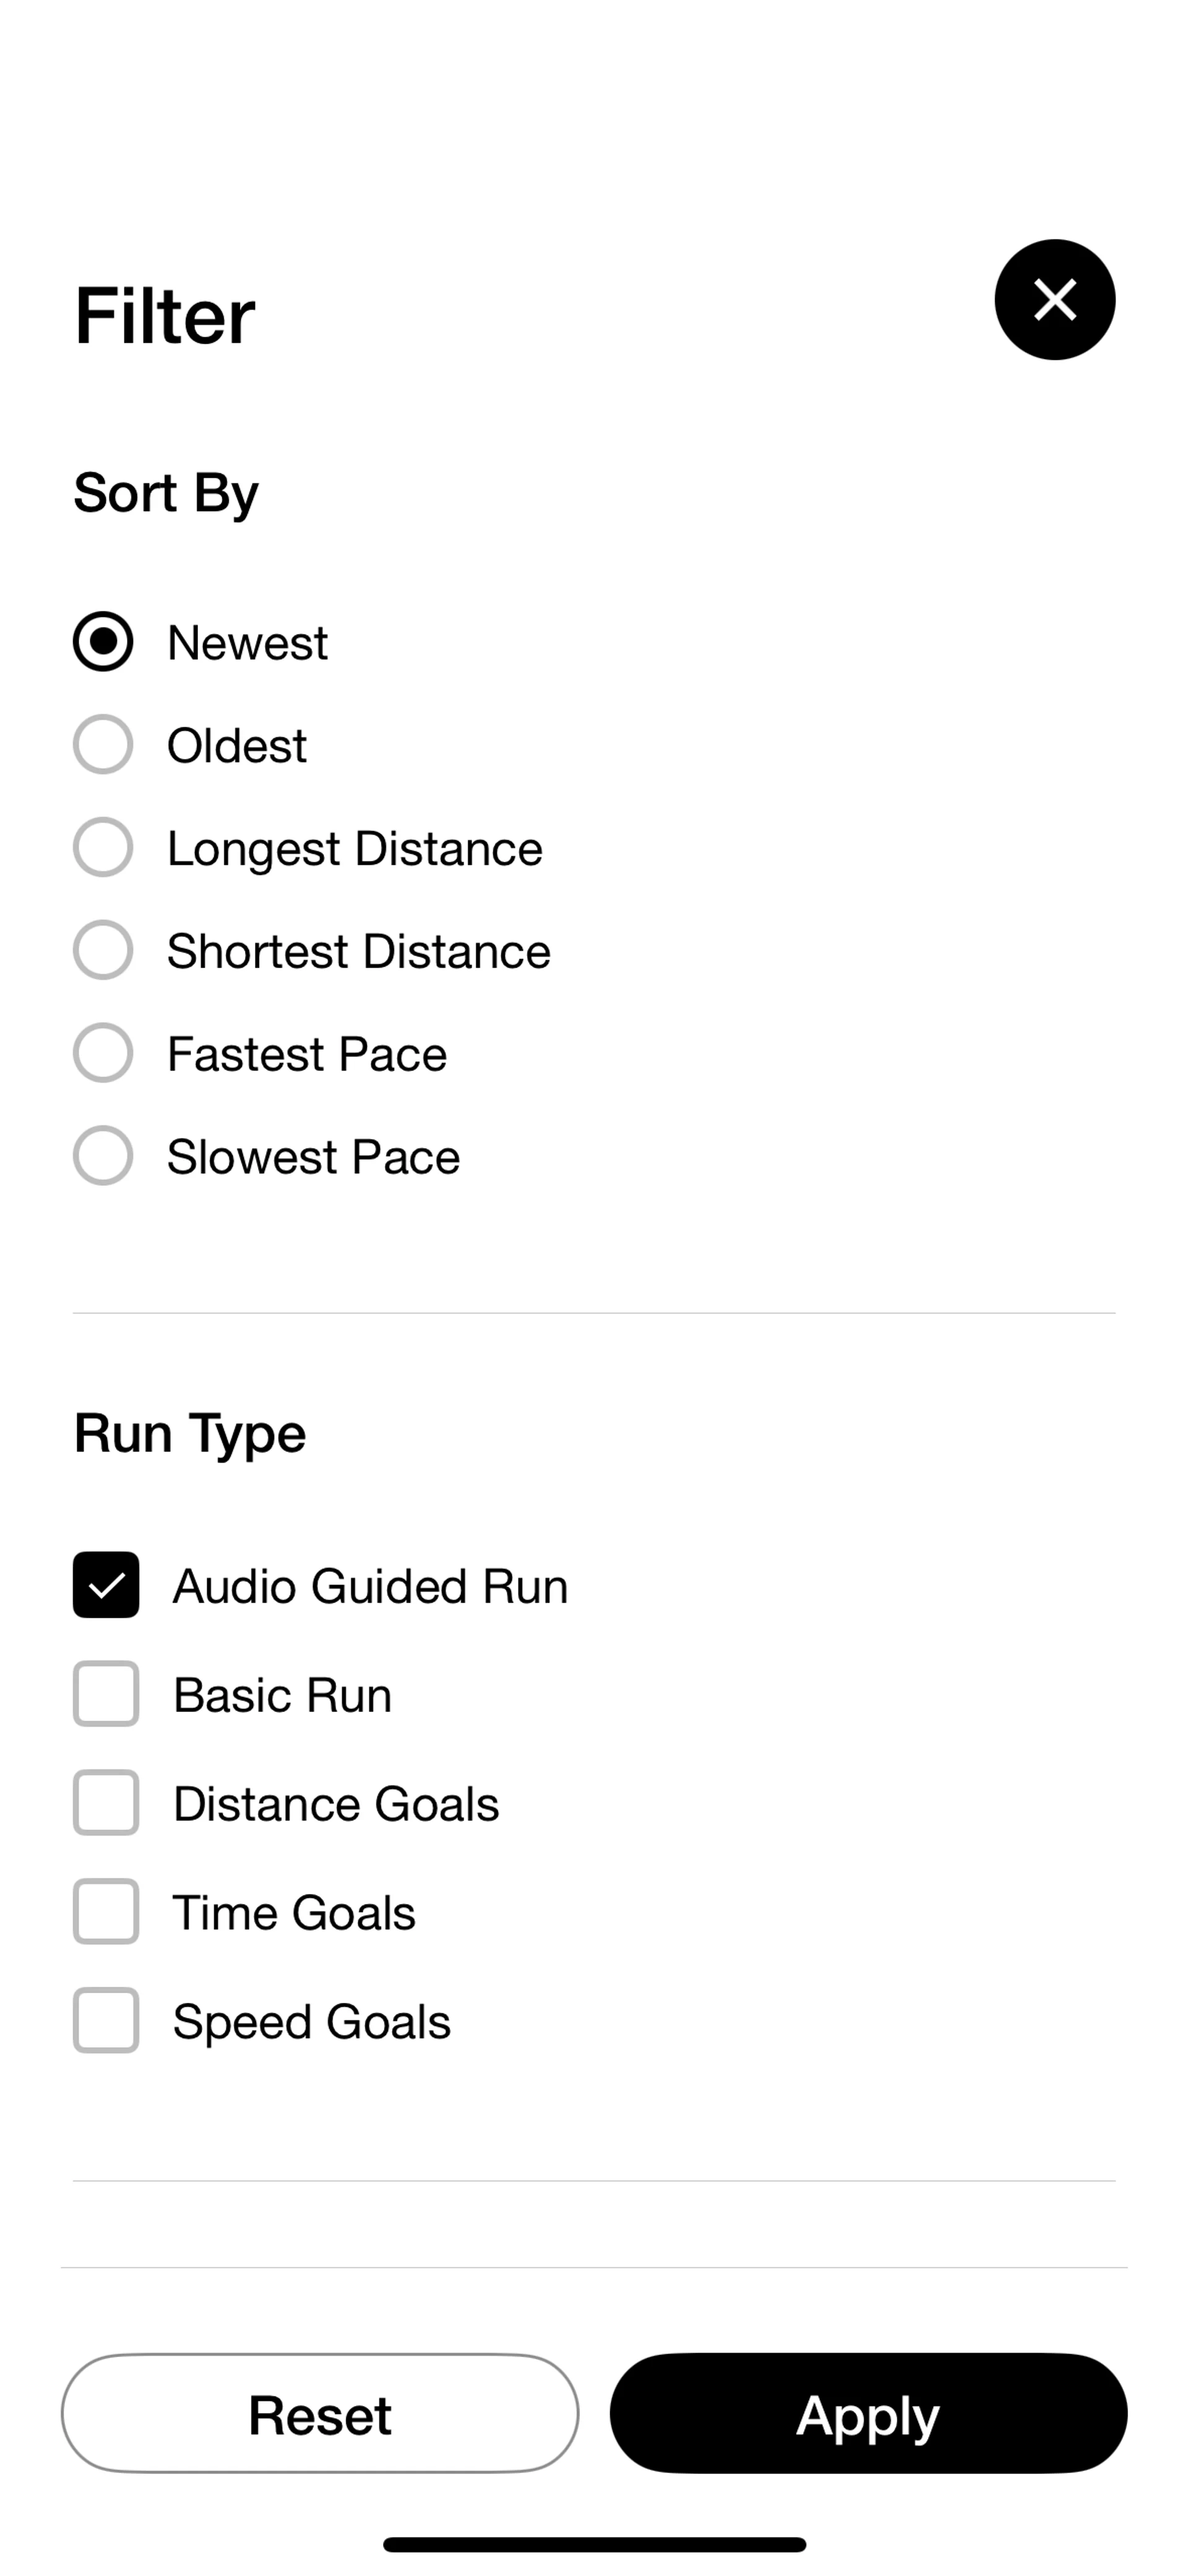1188x2576 pixels.
Task: Select Longest Distance radio button
Action: pos(103,848)
